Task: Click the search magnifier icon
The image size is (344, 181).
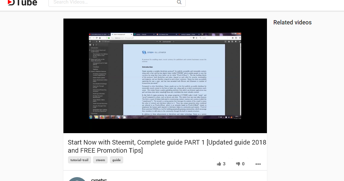Action: coord(179,2)
